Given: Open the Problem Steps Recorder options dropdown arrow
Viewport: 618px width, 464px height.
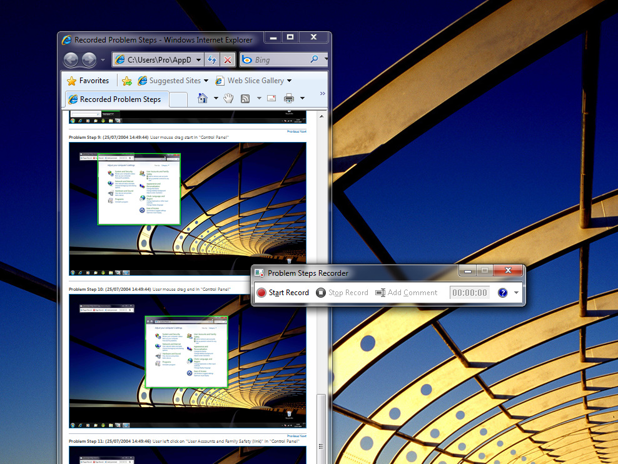Looking at the screenshot, I should [516, 293].
